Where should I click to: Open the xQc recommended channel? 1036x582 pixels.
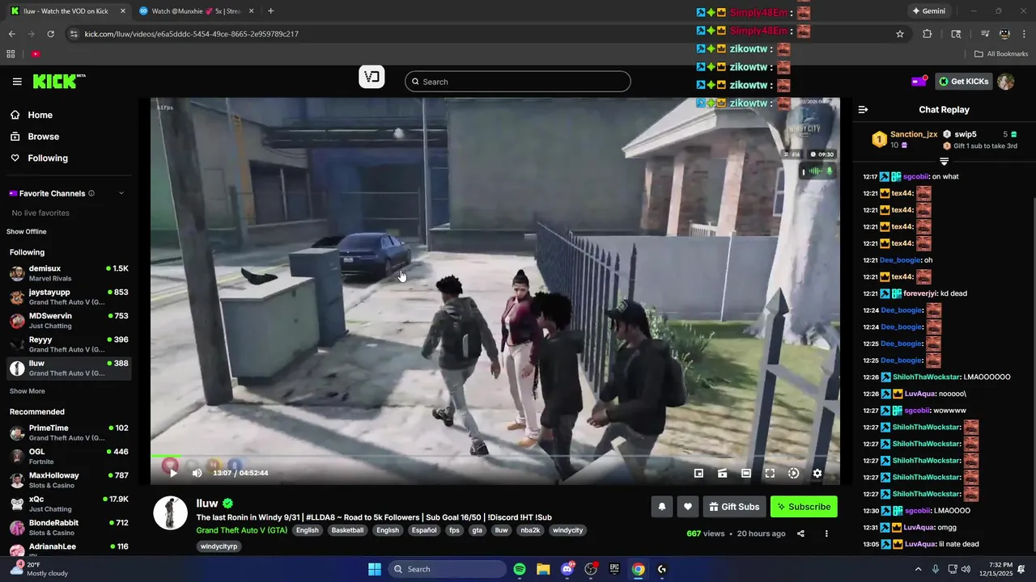coord(69,504)
